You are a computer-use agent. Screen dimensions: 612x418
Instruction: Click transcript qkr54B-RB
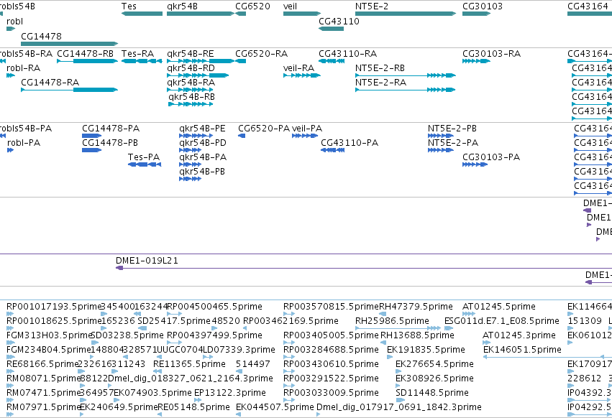click(191, 104)
